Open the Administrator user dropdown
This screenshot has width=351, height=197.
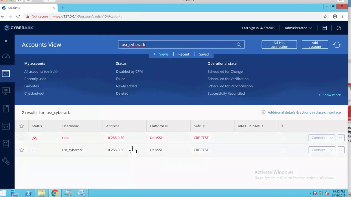[x=298, y=28]
